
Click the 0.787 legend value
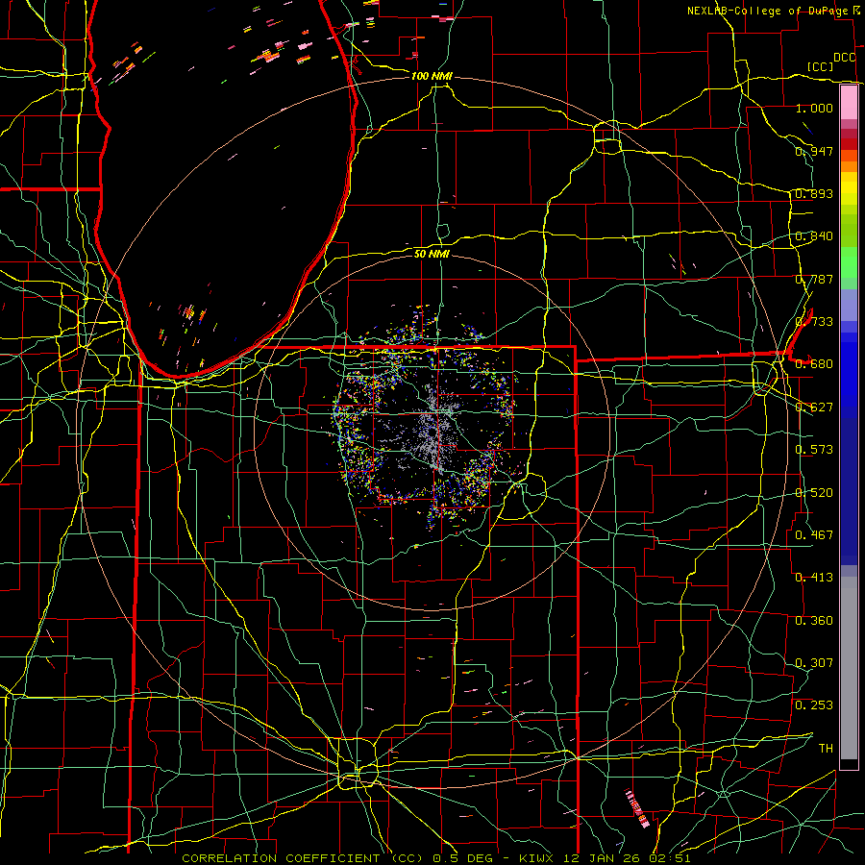pos(814,279)
